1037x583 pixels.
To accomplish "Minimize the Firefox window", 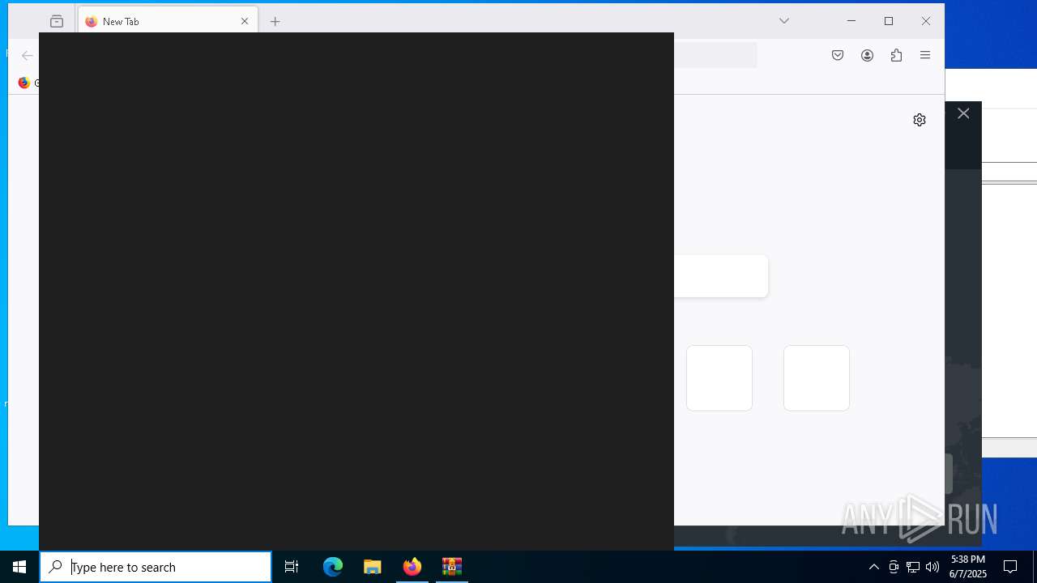I will click(851, 21).
